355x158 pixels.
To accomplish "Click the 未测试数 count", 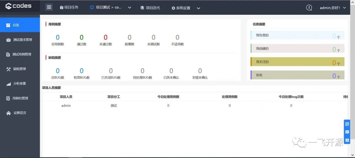I will pos(154,37).
